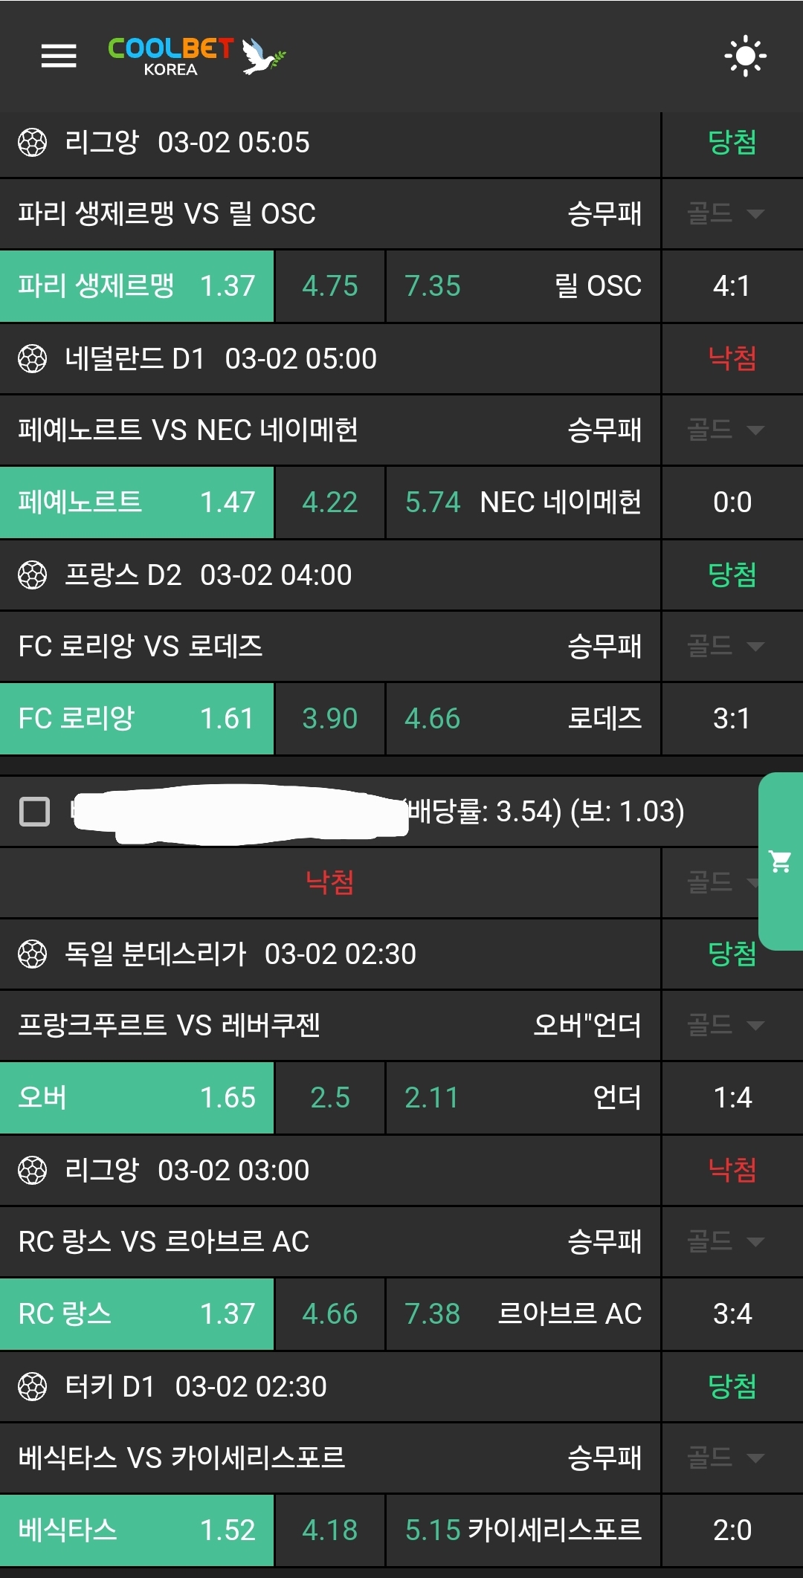
Task: Select 파리 생제르맹 1.37 win odds
Action: [137, 286]
